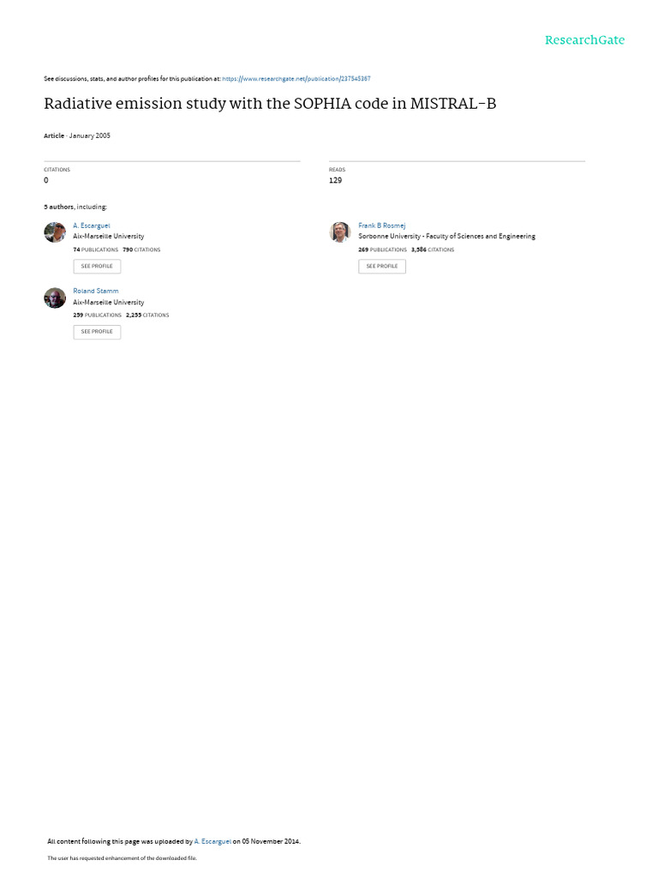Click A. Escarguel's profile photo
658x878 pixels.
point(55,232)
